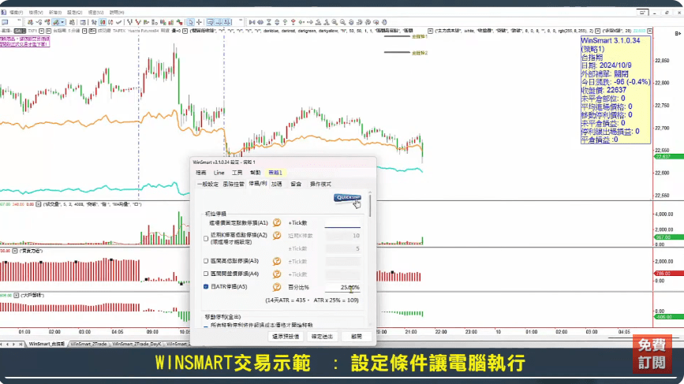Viewport: 684px width, 384px height.
Task: Open the 5分鐘 interval dropdown
Action: pyautogui.click(x=84, y=31)
